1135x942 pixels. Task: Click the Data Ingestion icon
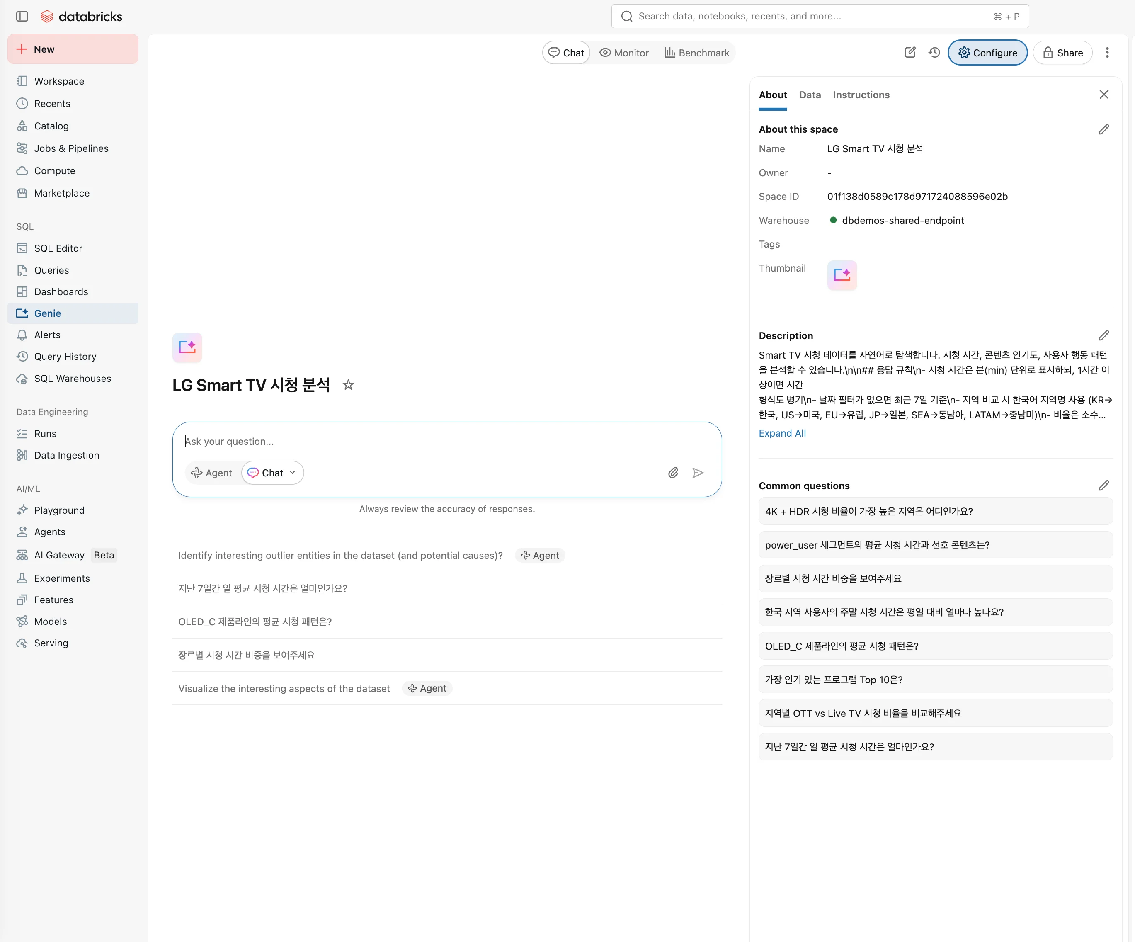pos(22,455)
